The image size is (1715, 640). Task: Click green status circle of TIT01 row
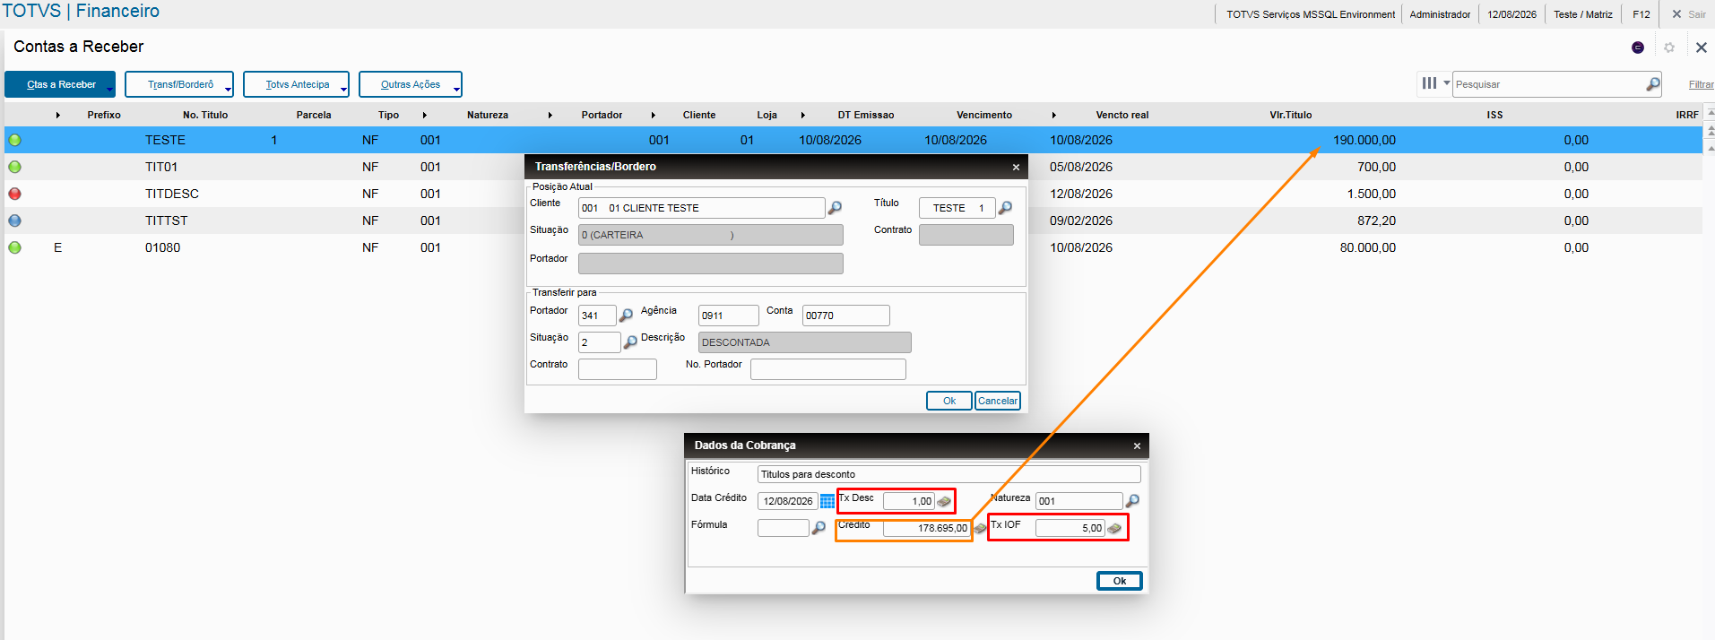click(14, 167)
